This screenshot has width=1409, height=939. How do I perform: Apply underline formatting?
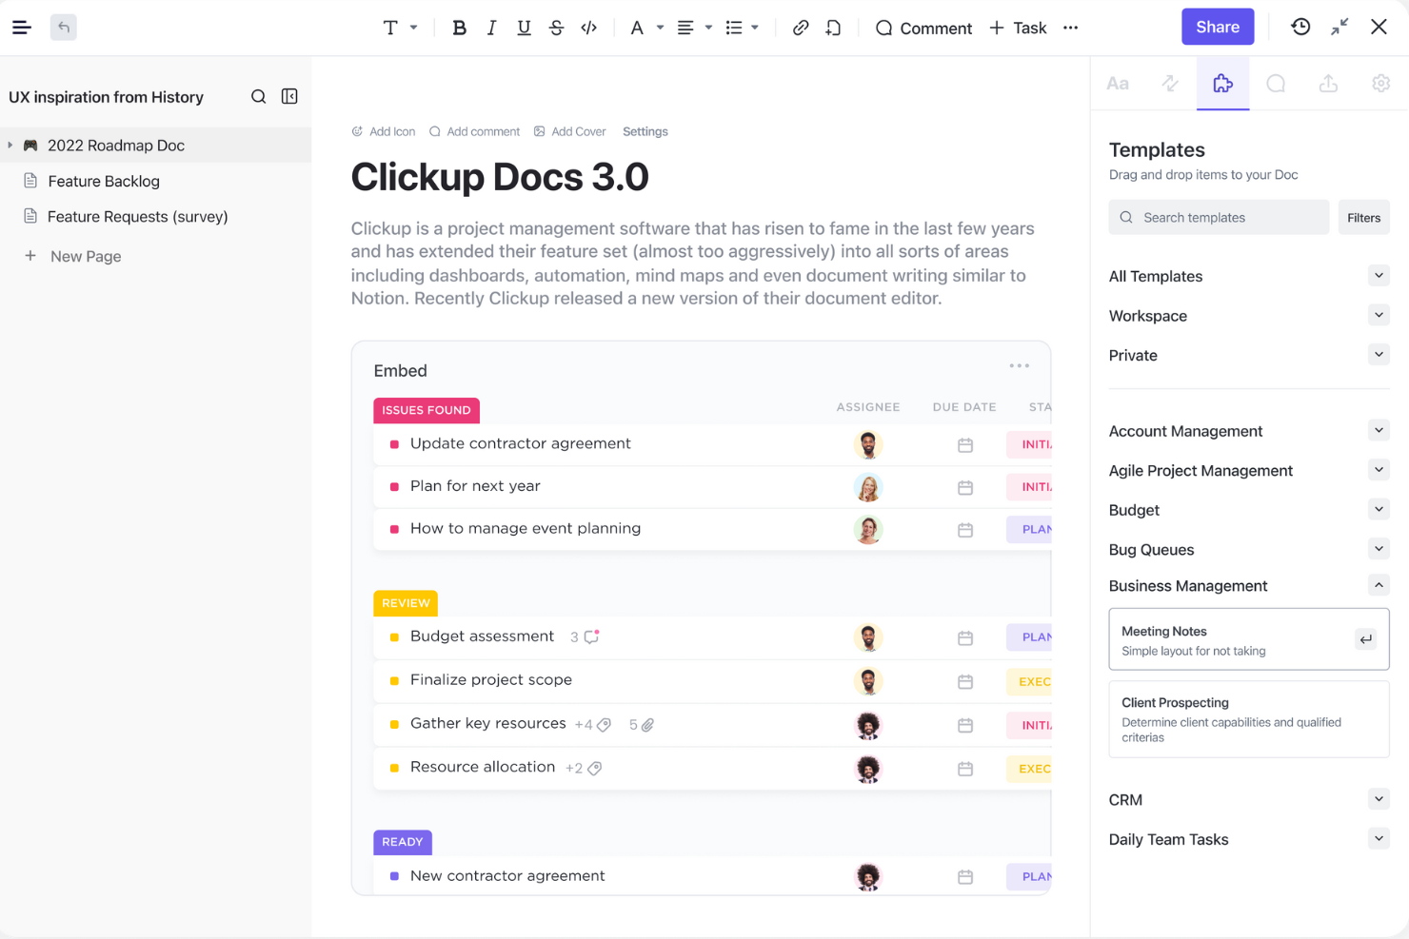pyautogui.click(x=524, y=28)
